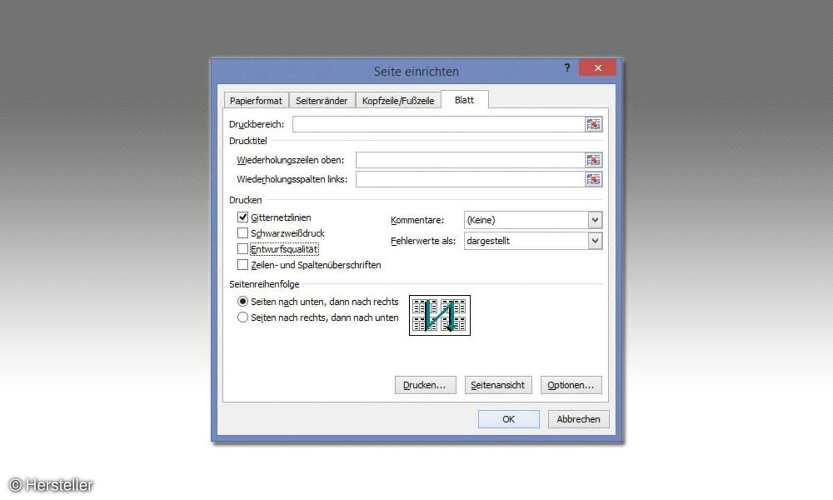
Task: Select 'Seiten nach rechts, dann nach unten'
Action: (x=242, y=317)
